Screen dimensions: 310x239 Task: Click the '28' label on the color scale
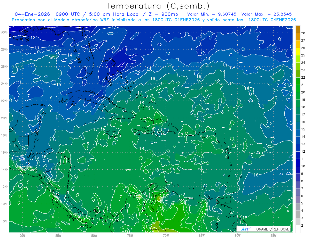pos(303,33)
